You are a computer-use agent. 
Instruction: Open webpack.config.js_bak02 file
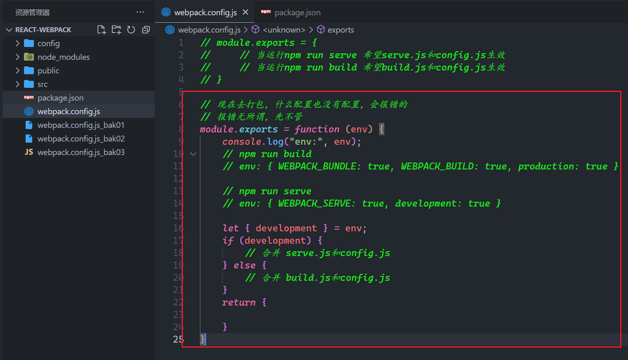point(78,139)
